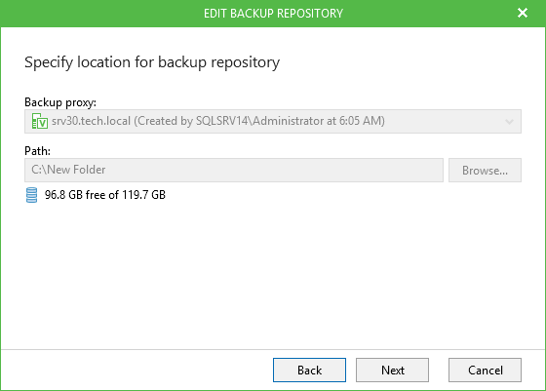The width and height of the screenshot is (546, 391).
Task: Open the Browse... folder picker
Action: [x=485, y=171]
